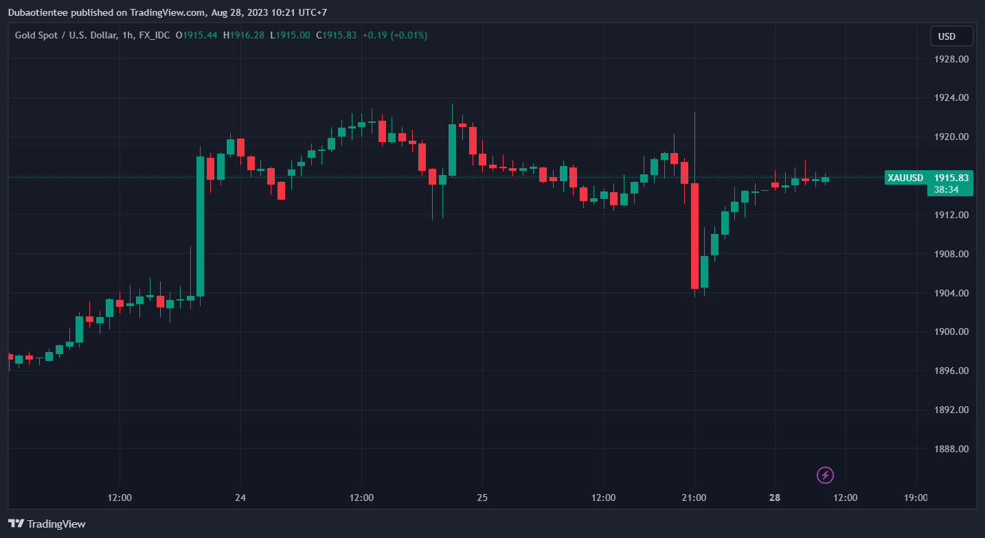Click the +0.19 (+0.01%) change value

[395, 35]
